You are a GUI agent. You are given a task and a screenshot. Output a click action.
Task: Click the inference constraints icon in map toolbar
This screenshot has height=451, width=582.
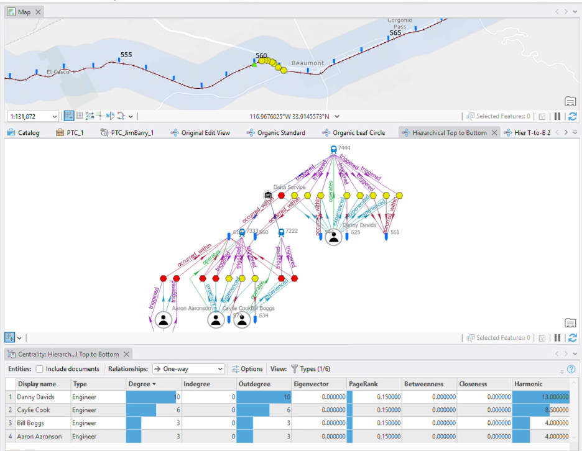coord(90,116)
